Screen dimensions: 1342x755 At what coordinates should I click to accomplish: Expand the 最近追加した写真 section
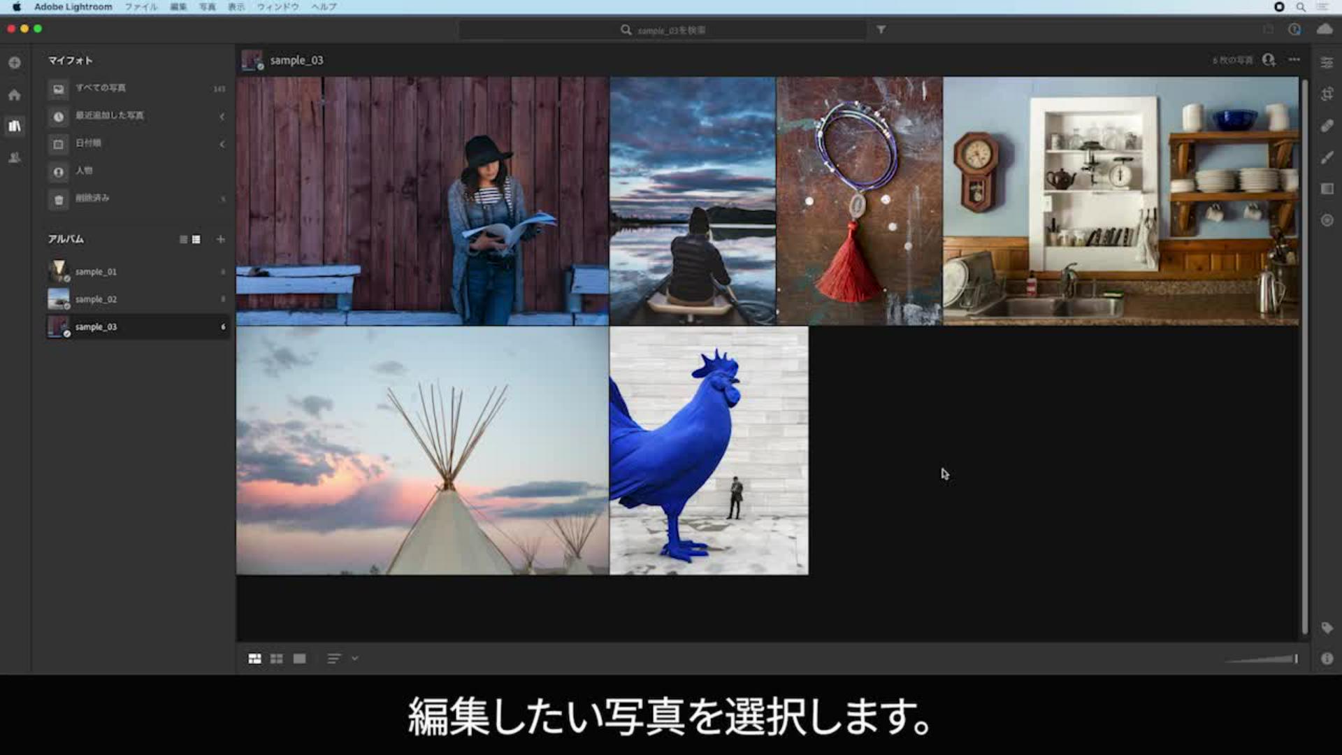(x=222, y=116)
